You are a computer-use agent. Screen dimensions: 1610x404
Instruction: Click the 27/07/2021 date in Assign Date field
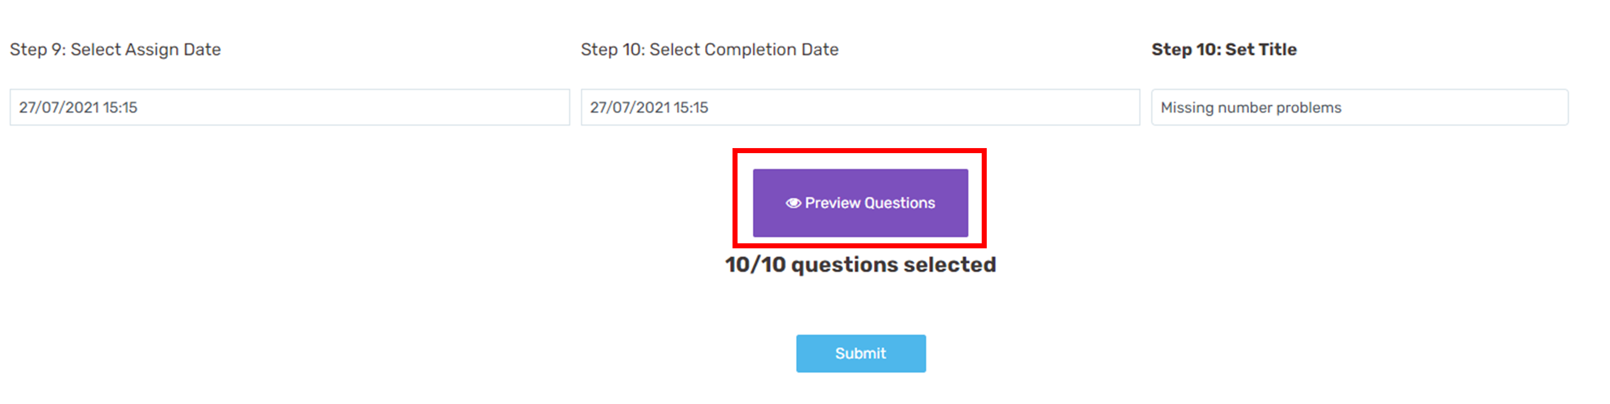pos(59,108)
